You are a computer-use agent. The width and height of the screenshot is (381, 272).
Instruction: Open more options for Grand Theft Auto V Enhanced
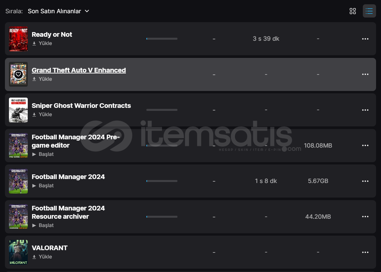pyautogui.click(x=365, y=74)
